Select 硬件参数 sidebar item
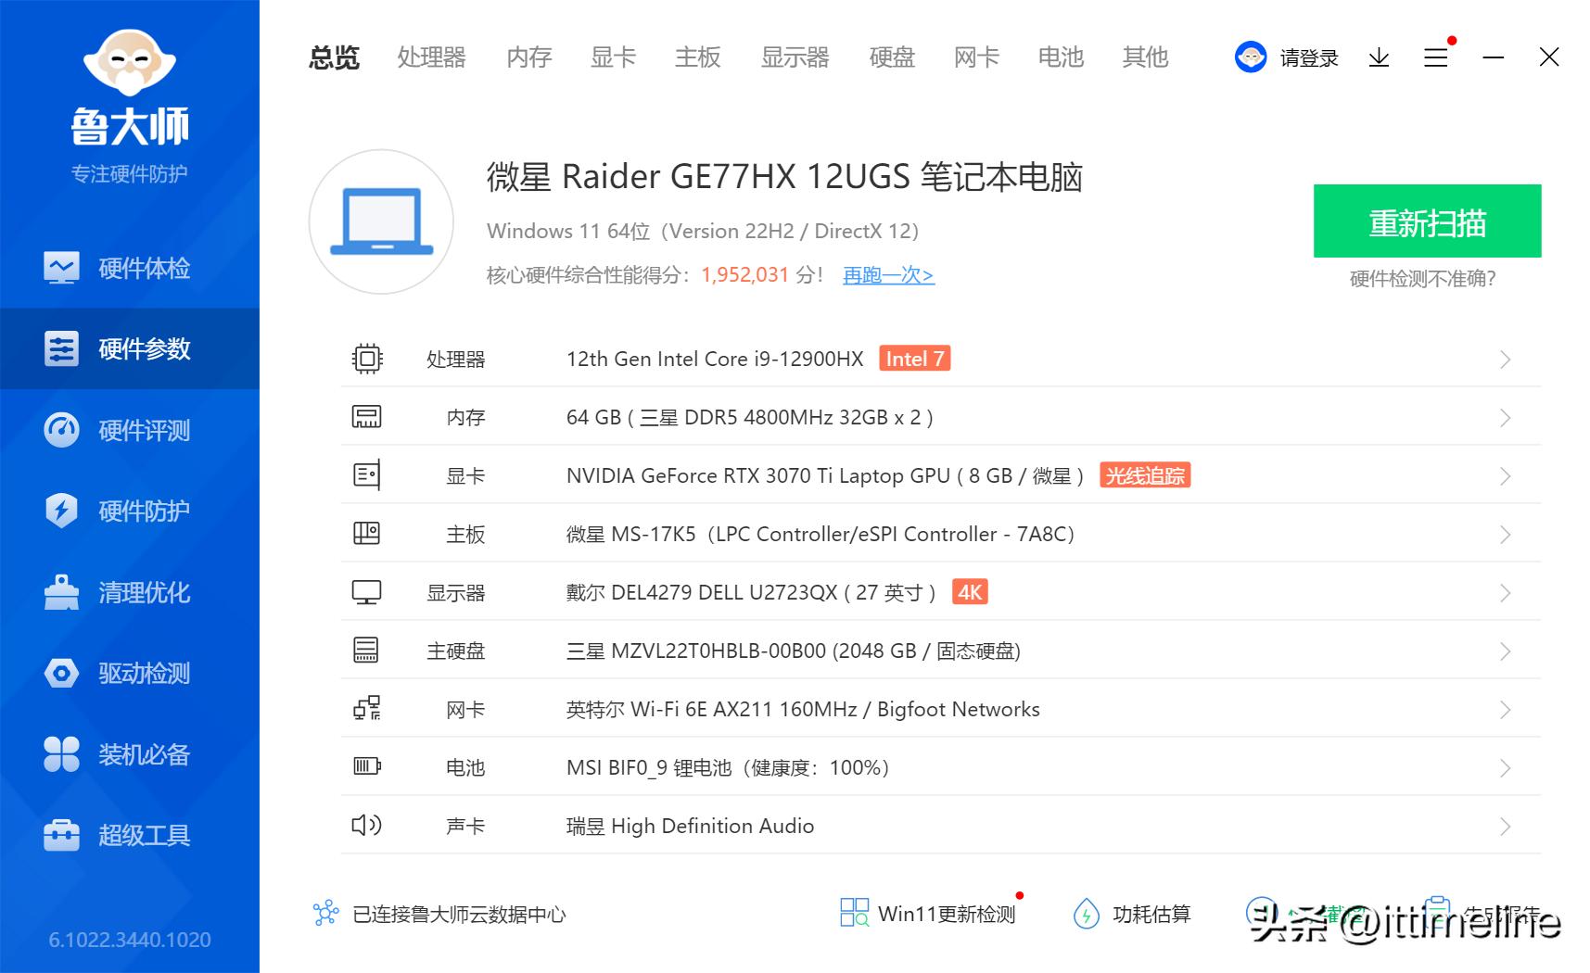 pos(130,348)
